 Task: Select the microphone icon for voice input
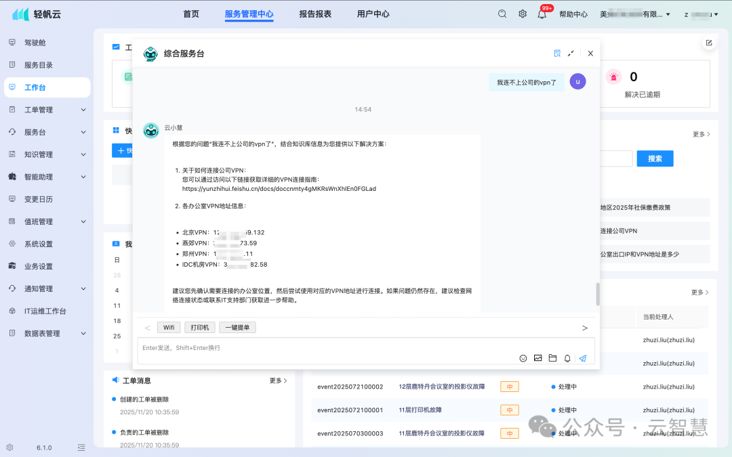(567, 357)
